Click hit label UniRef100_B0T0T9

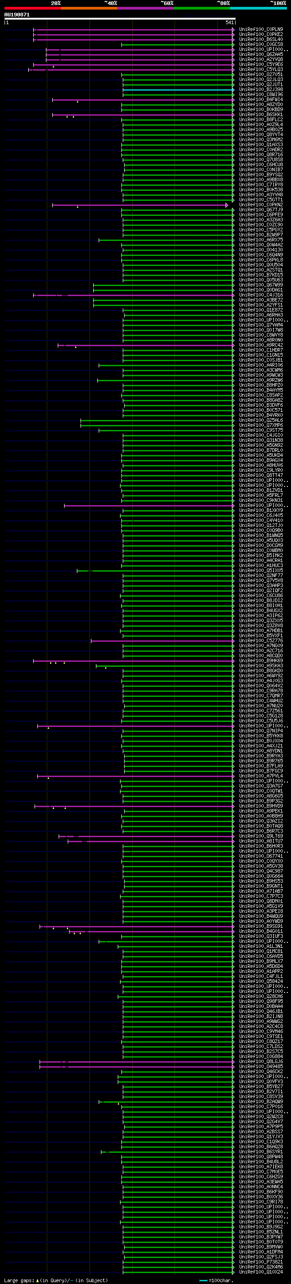point(261,1242)
